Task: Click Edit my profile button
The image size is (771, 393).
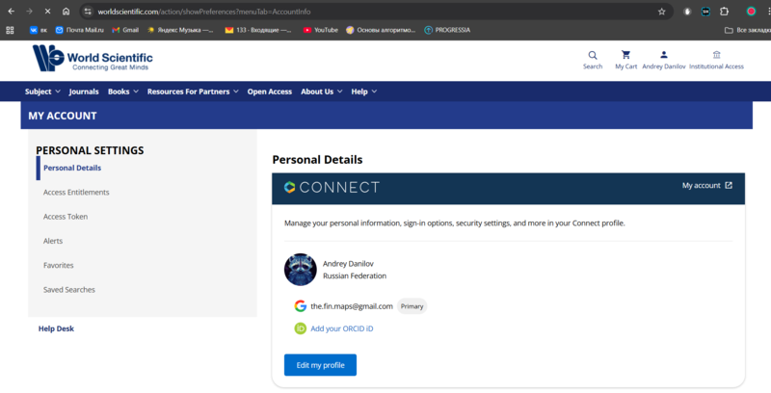Action: pyautogui.click(x=320, y=365)
